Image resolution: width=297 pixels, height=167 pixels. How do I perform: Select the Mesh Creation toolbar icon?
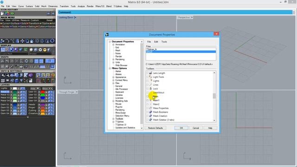(x=150, y=116)
